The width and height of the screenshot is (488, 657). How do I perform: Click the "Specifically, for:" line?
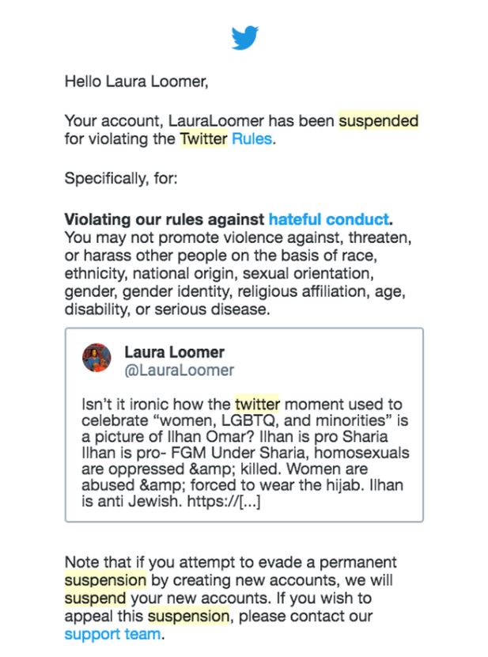pyautogui.click(x=121, y=178)
